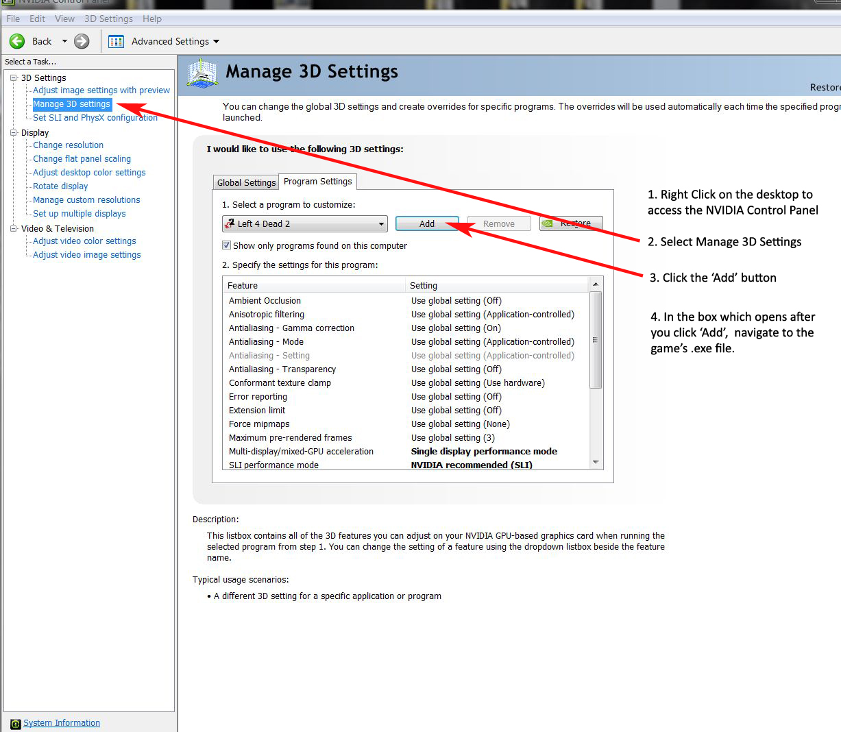This screenshot has height=732, width=841.
Task: Open the Edit menu
Action: pos(37,19)
